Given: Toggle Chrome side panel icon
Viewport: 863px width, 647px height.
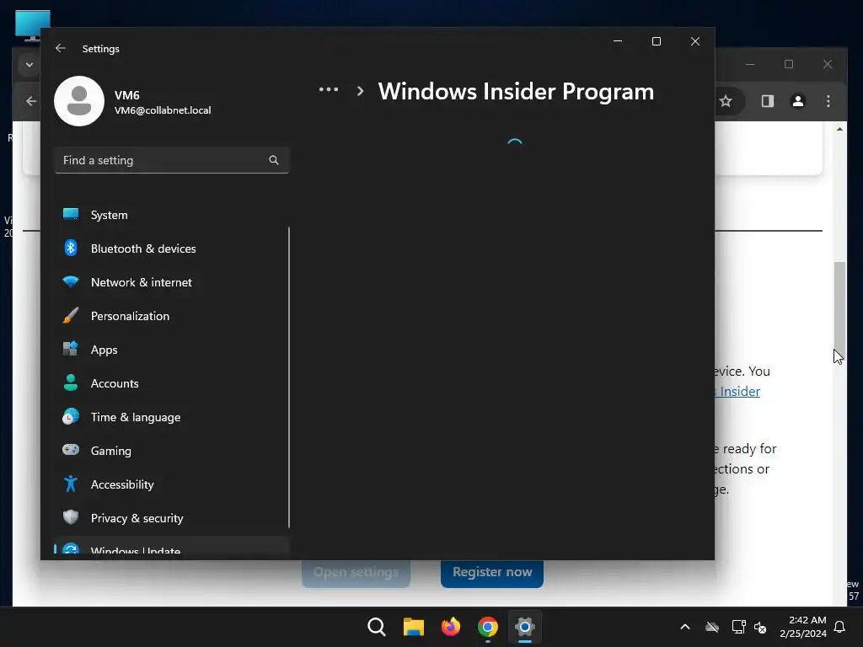Looking at the screenshot, I should pos(768,101).
